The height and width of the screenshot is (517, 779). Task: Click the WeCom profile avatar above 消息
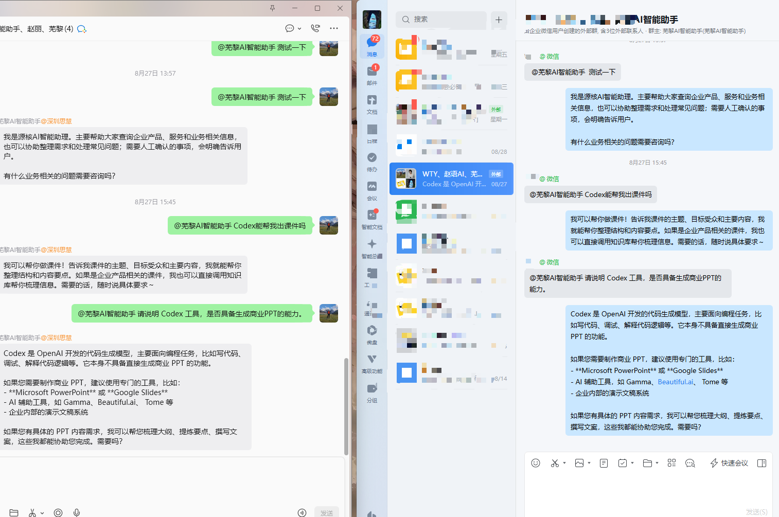372,20
